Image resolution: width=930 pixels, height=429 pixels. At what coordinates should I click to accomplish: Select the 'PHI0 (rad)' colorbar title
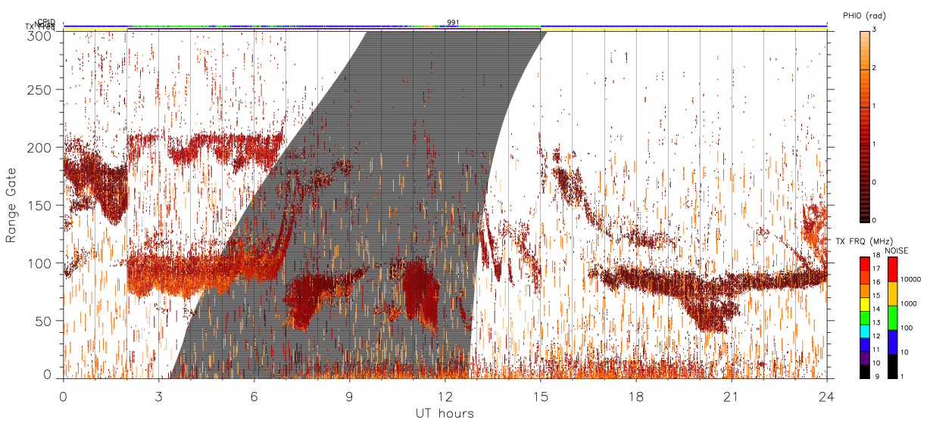pyautogui.click(x=864, y=15)
